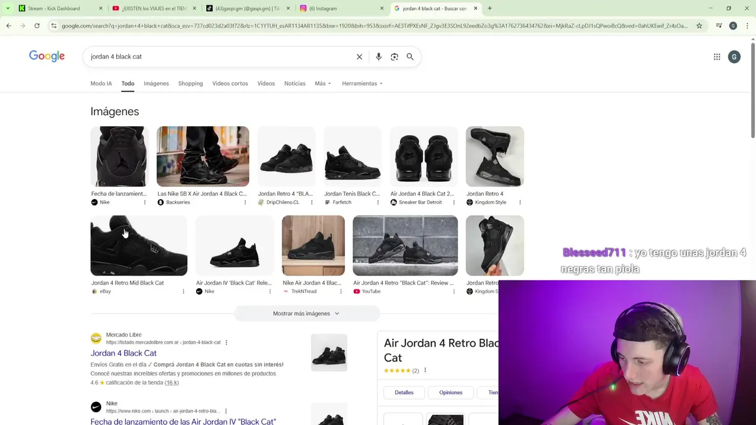Switch to the YouTube EXISTEN los VIAJES tab
The width and height of the screenshot is (756, 425).
tap(154, 8)
